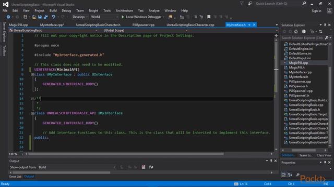The image size is (334, 187).
Task: Click the Save All icon
Action: tap(45, 17)
